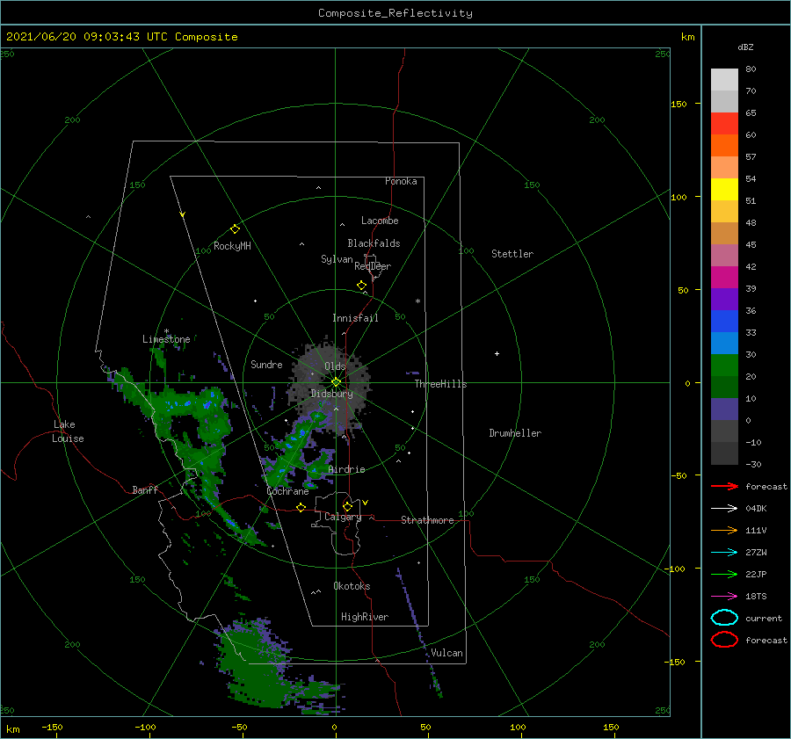791x739 pixels.
Task: Click the HighRiver label
Action: [365, 617]
